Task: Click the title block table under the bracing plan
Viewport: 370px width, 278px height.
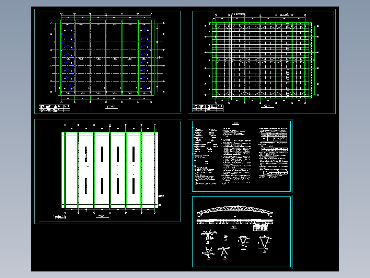Action: pos(55,108)
